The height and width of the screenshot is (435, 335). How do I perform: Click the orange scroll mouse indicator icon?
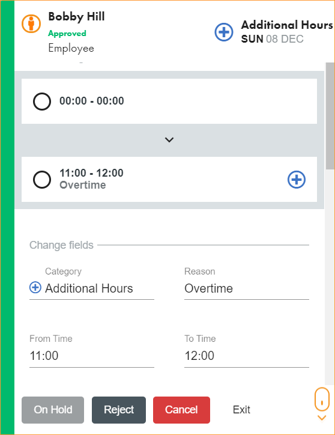[x=322, y=399]
